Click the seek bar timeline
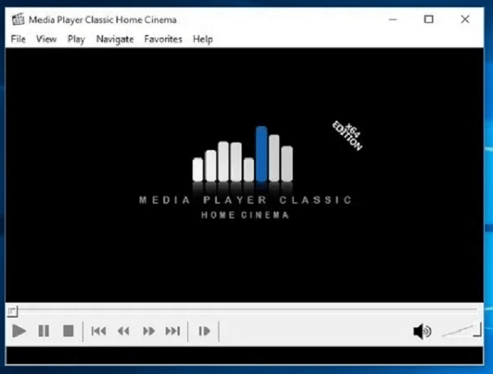Image resolution: width=493 pixels, height=374 pixels. click(246, 309)
